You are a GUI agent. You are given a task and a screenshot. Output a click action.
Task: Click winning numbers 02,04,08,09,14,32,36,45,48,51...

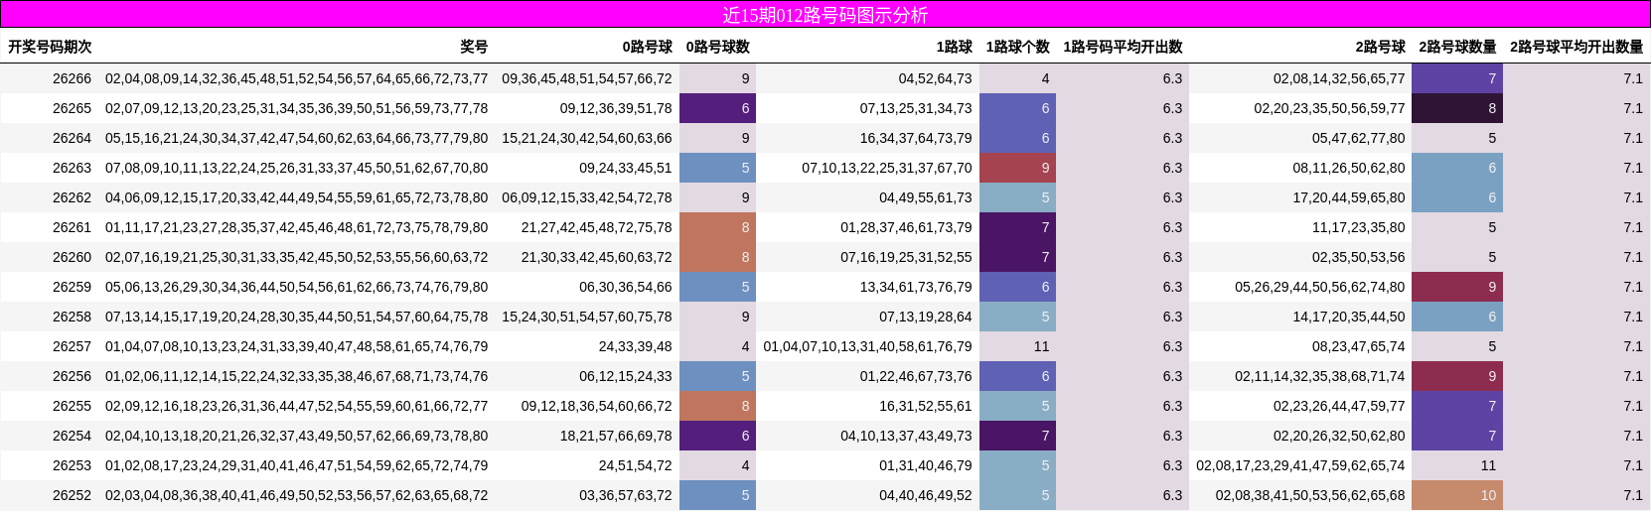[x=296, y=78]
